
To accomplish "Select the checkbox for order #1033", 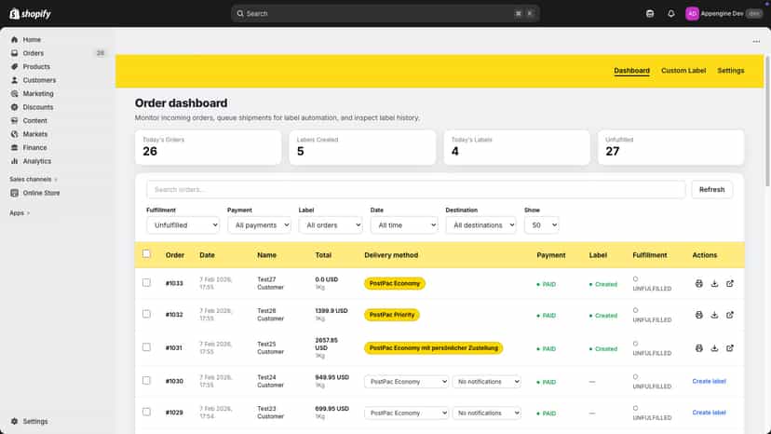I will (x=146, y=282).
